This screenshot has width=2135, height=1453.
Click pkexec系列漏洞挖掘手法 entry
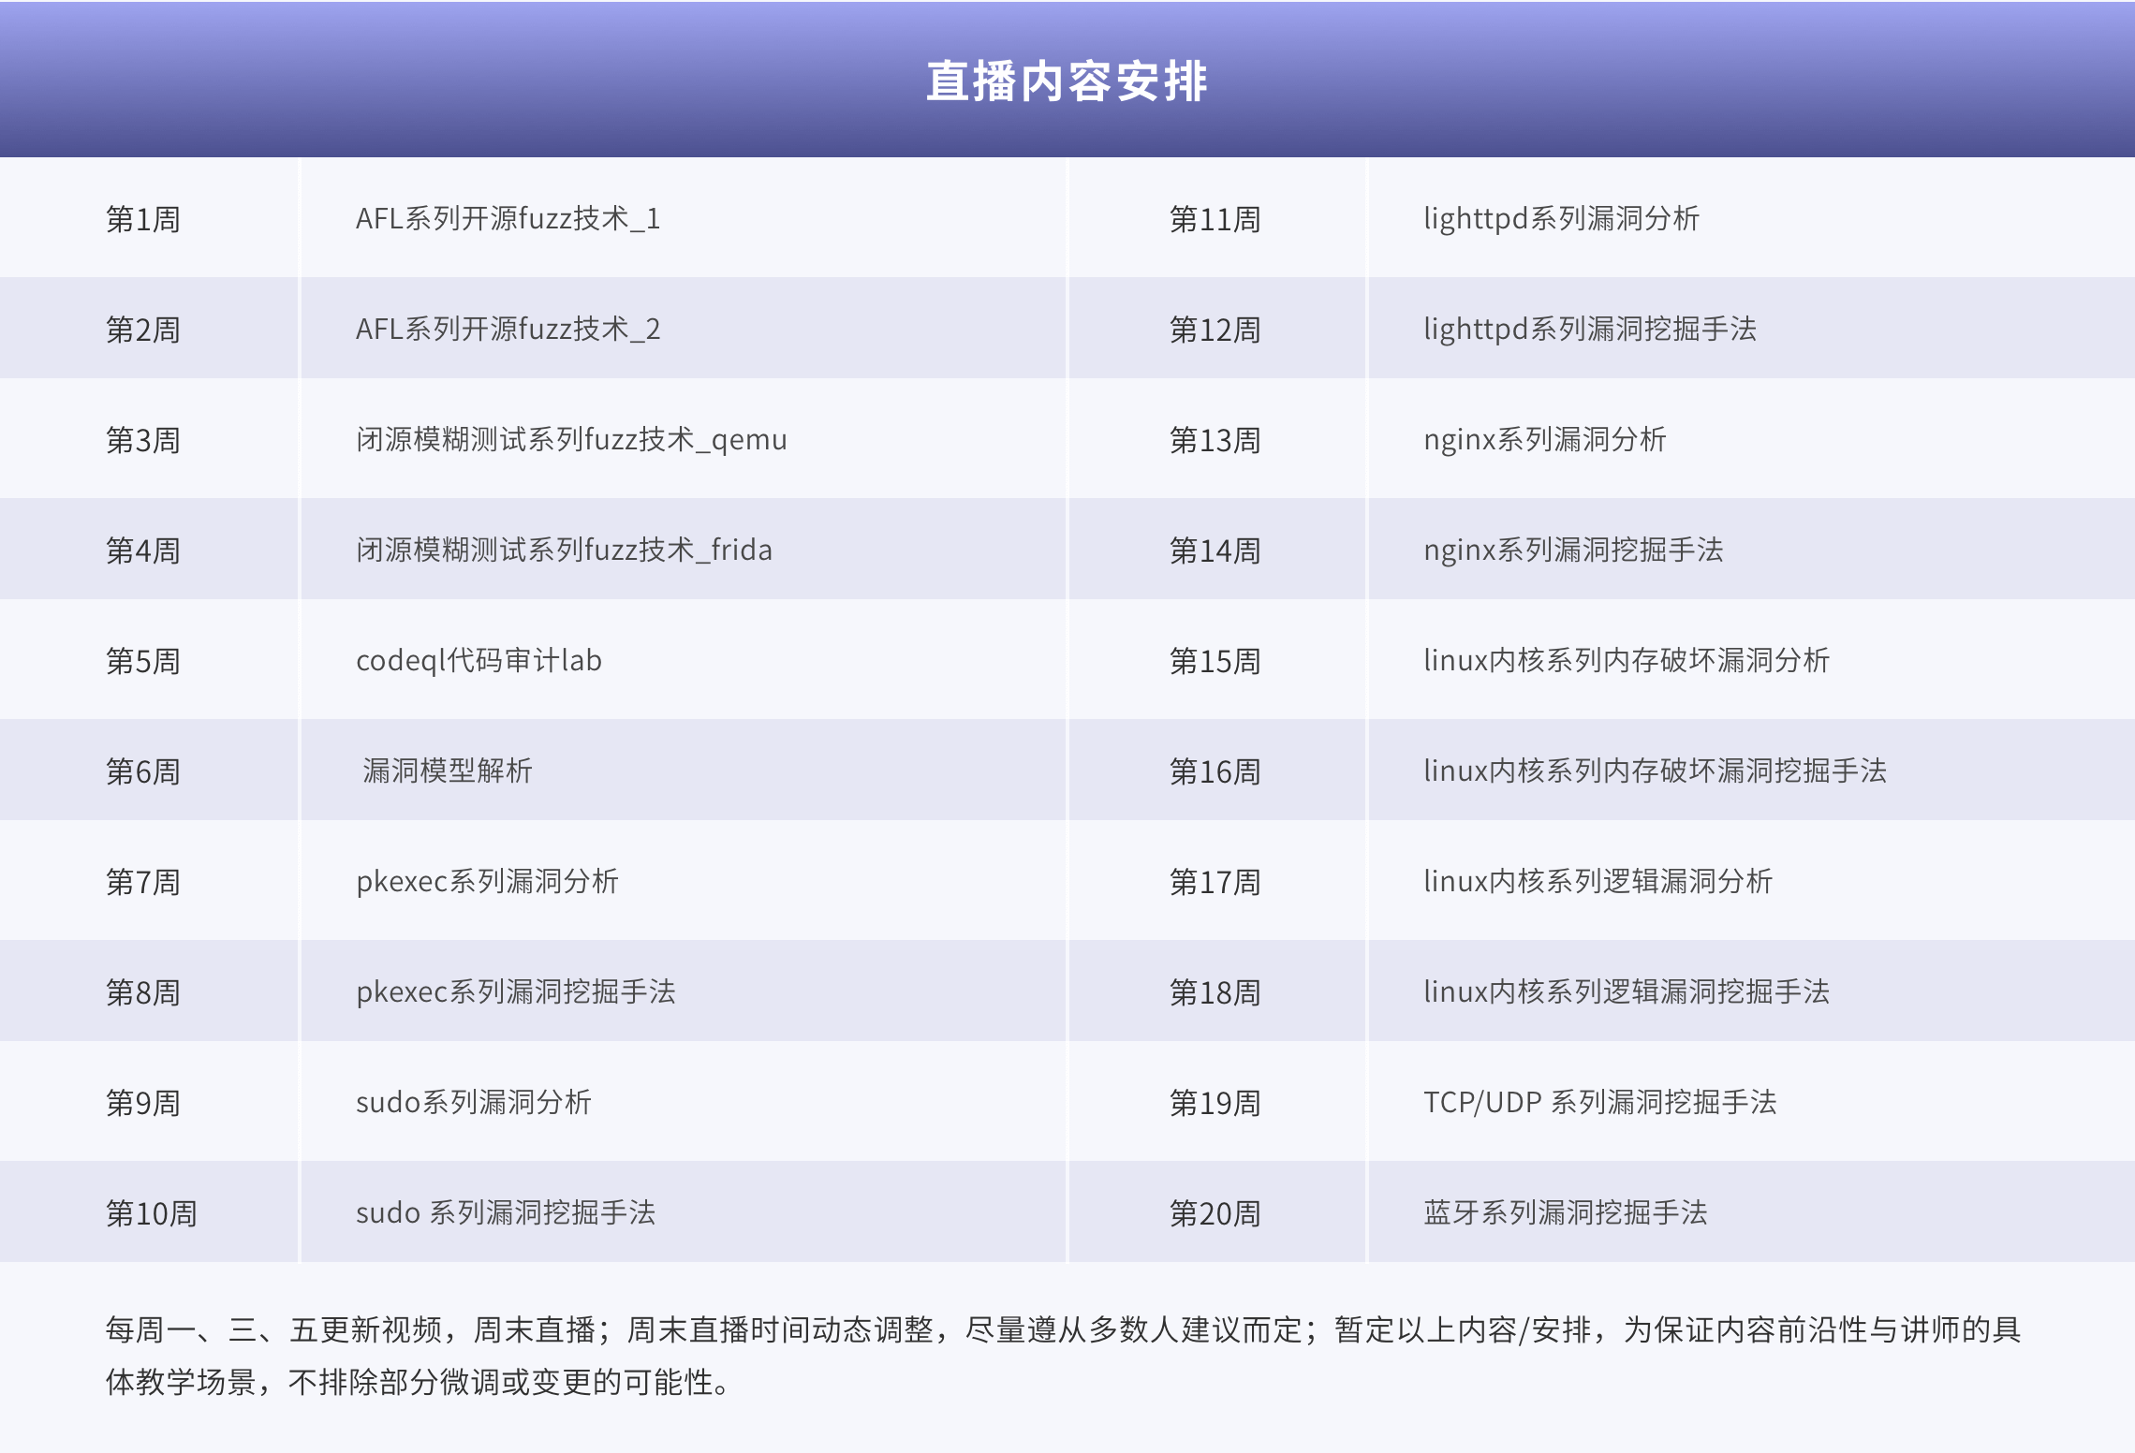pyautogui.click(x=515, y=992)
